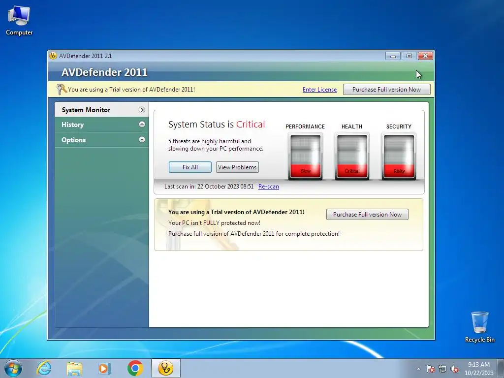Screen dimensions: 504x378
Task: Click the Show desktop strip
Action: coord(501,368)
